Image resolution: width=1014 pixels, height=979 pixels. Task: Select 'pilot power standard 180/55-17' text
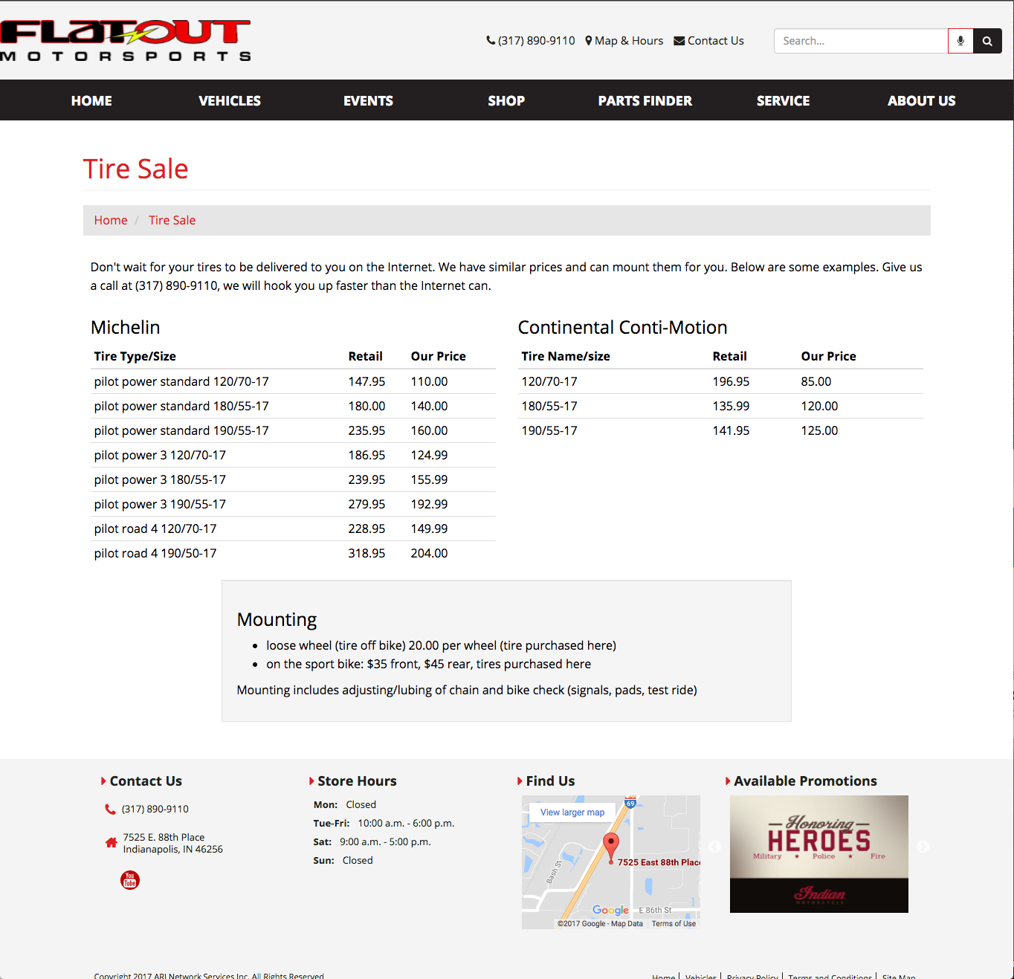pos(181,406)
